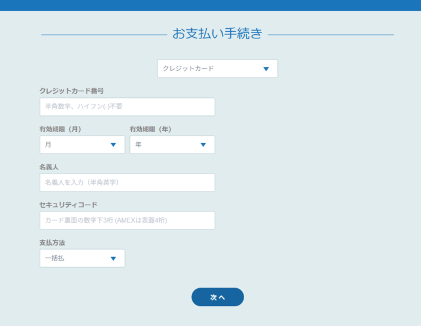Click the blue header bar at top
The width and height of the screenshot is (421, 326).
click(x=210, y=5)
